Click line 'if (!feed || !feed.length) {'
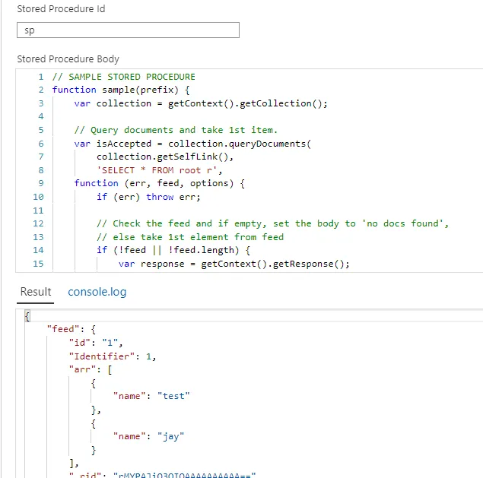This screenshot has width=483, height=478. (173, 250)
